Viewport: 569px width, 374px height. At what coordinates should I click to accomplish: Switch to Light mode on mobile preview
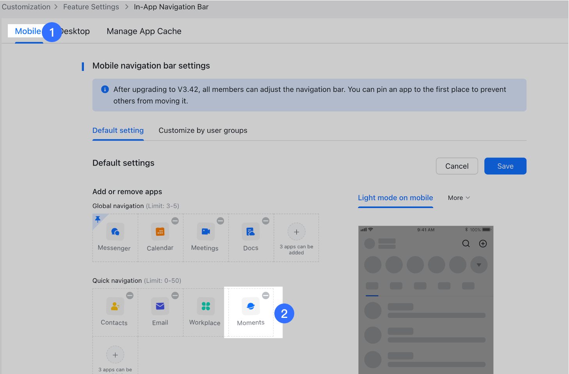pyautogui.click(x=395, y=198)
